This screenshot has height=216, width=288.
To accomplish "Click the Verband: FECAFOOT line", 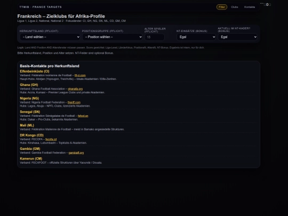I will coord(61,163).
